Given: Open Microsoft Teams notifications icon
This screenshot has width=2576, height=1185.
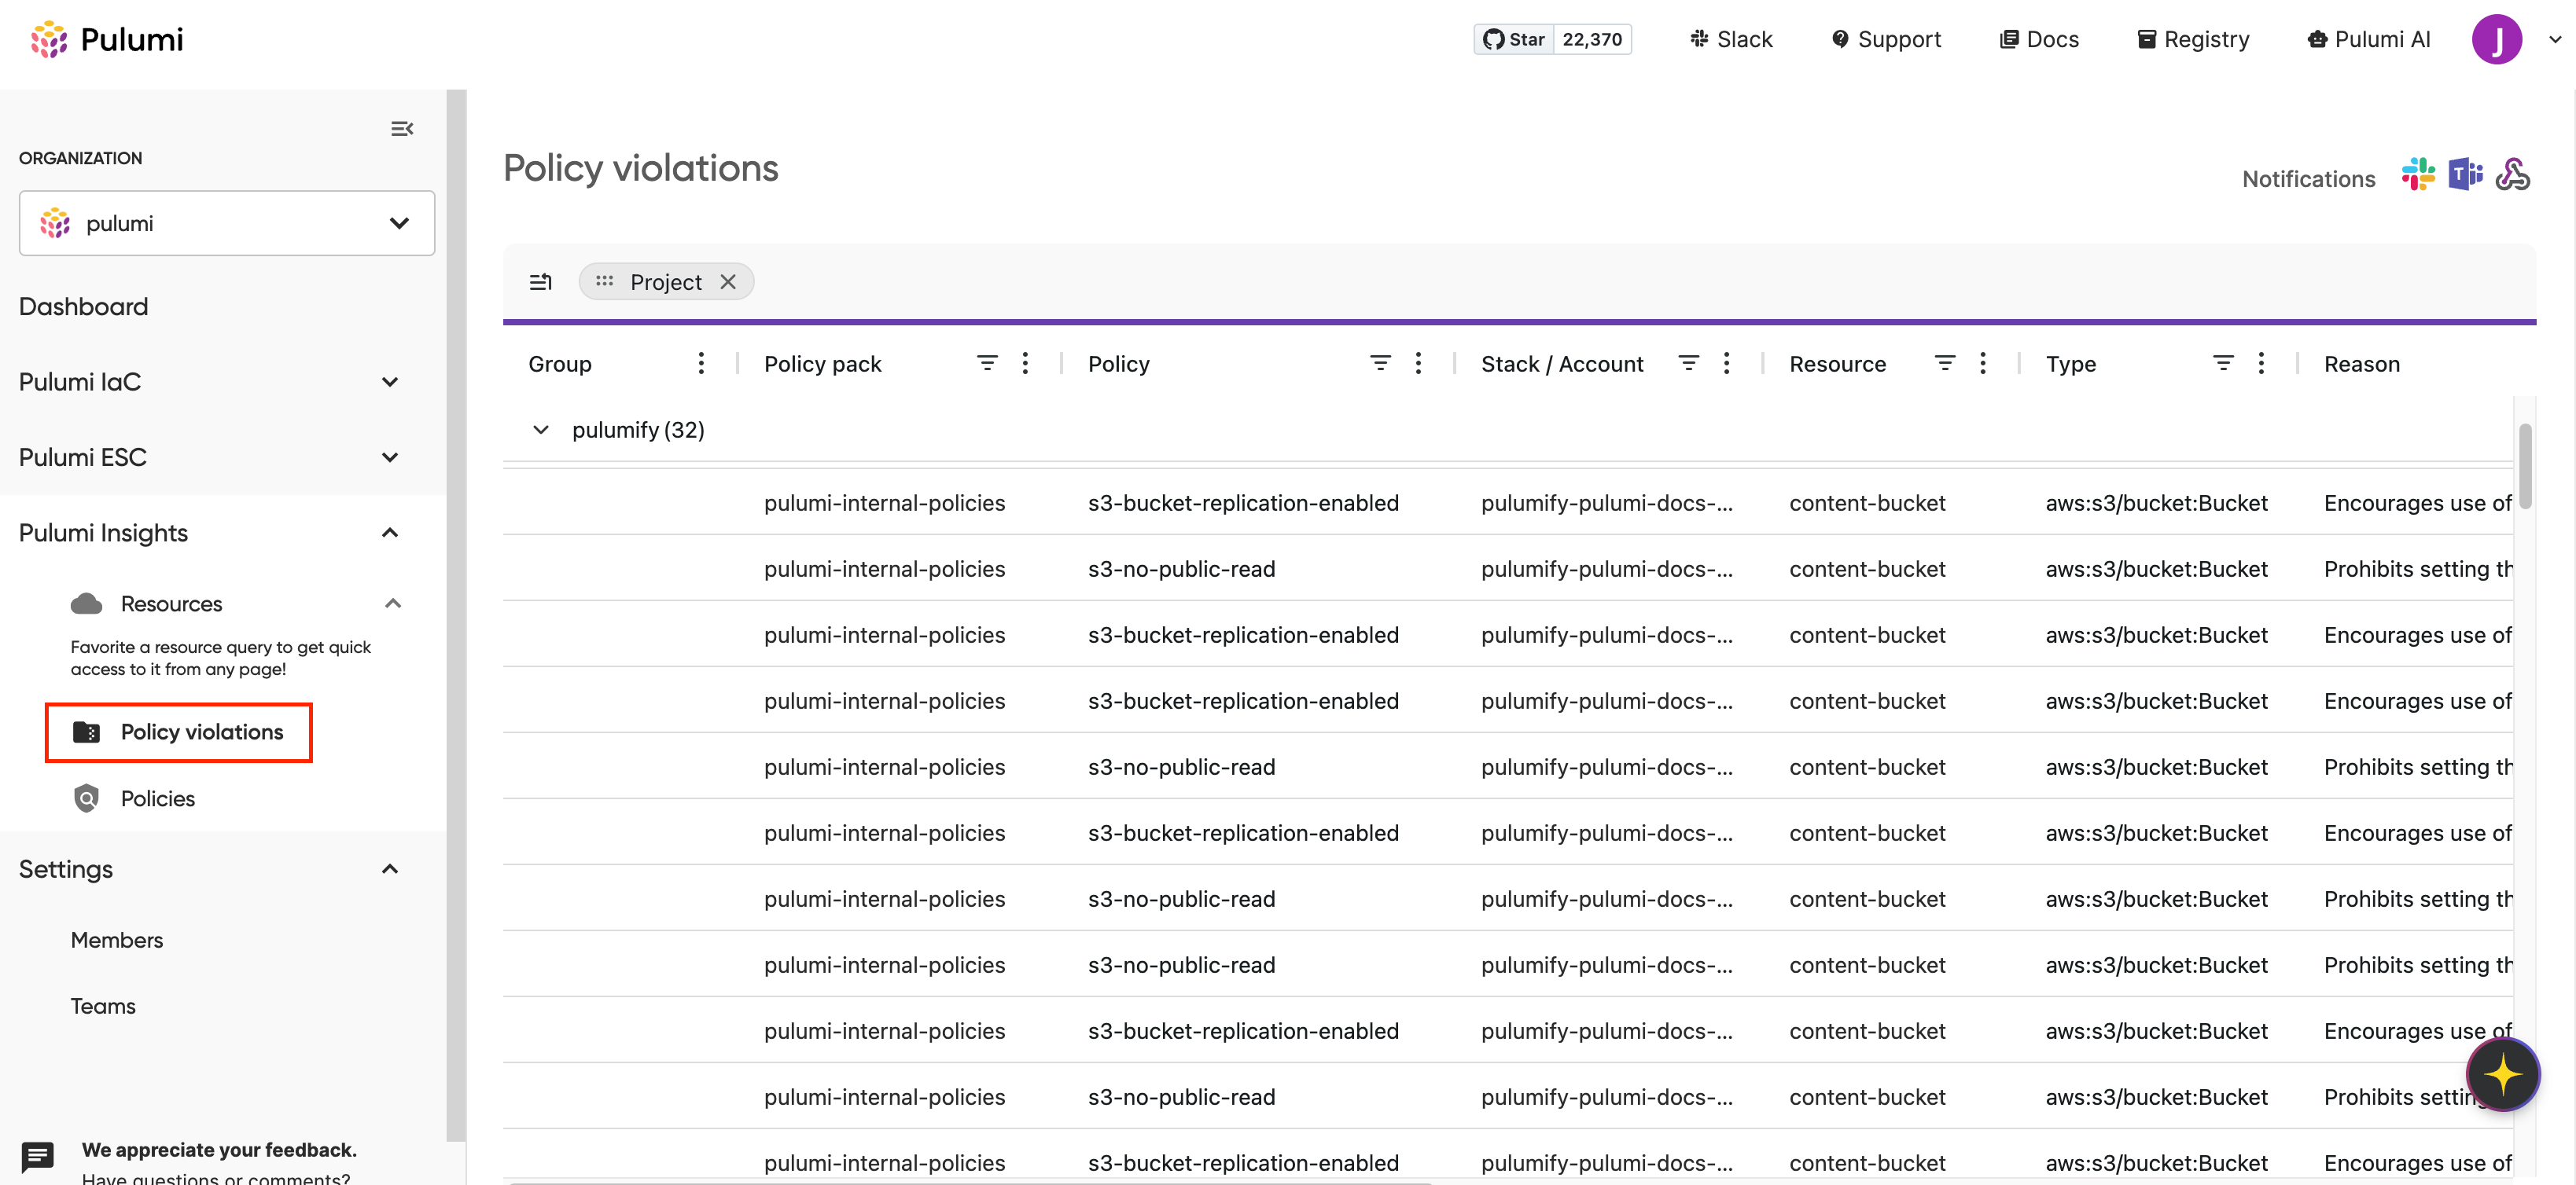Looking at the screenshot, I should (x=2465, y=175).
